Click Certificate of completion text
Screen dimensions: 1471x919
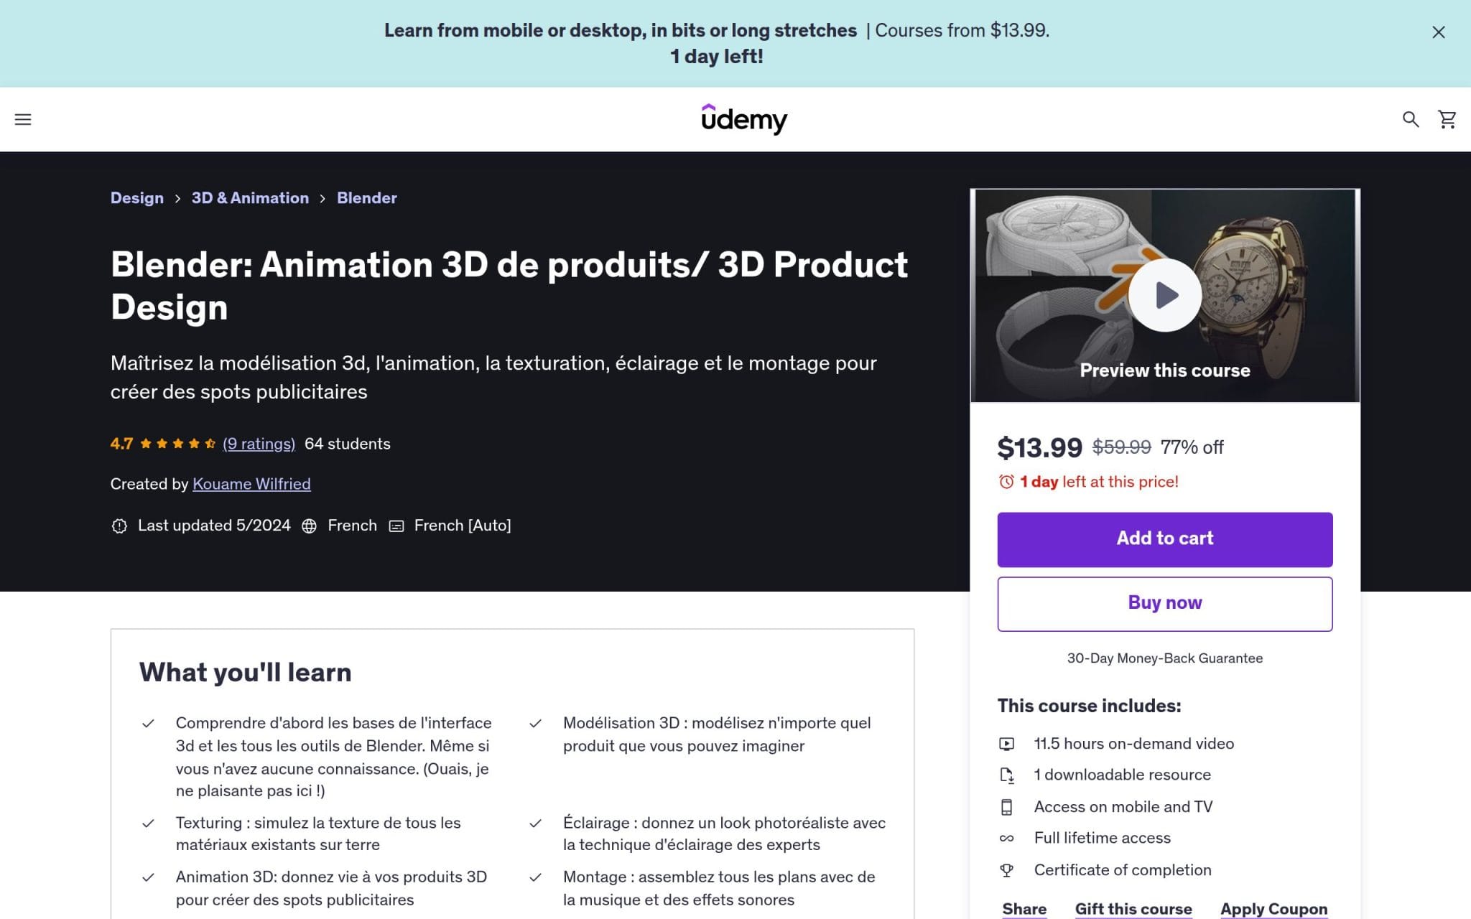point(1122,870)
